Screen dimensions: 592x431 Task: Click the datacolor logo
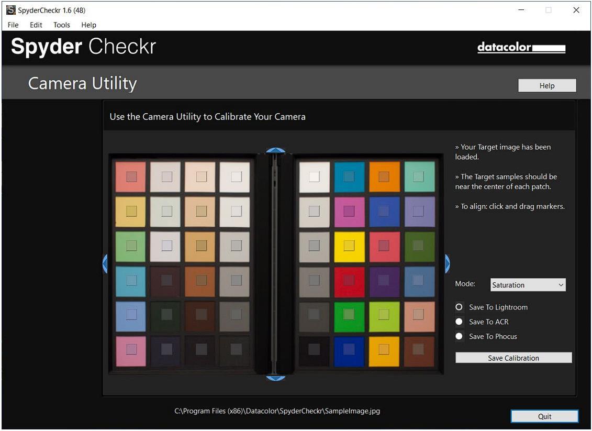[521, 48]
